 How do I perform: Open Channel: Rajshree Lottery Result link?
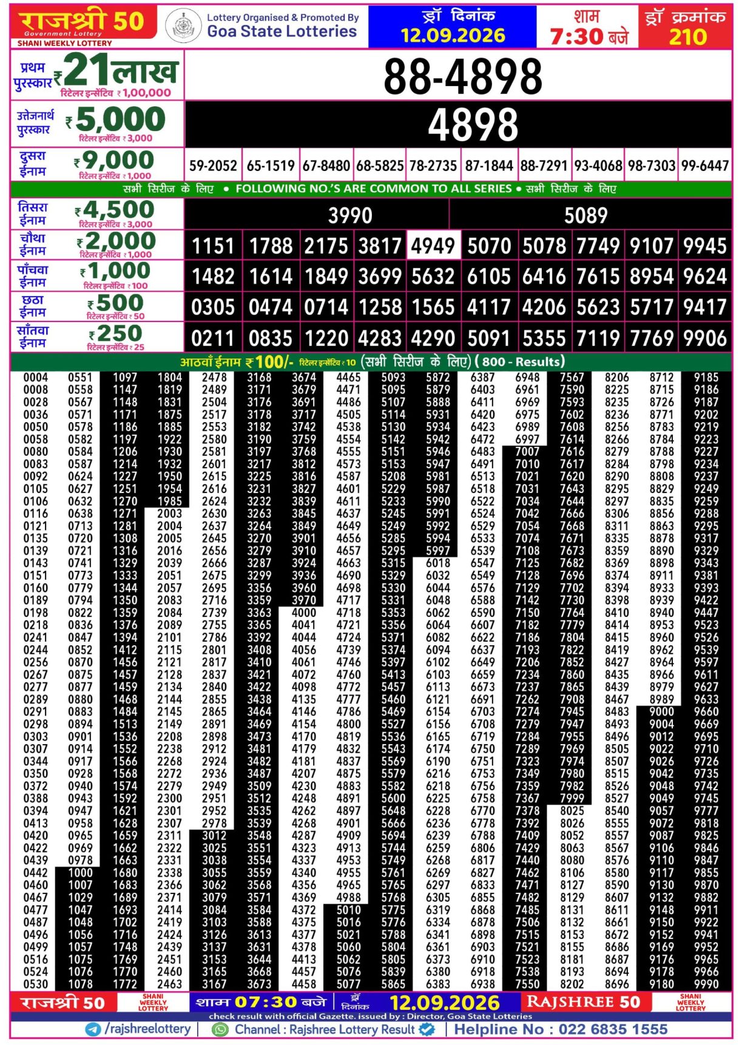click(325, 1029)
